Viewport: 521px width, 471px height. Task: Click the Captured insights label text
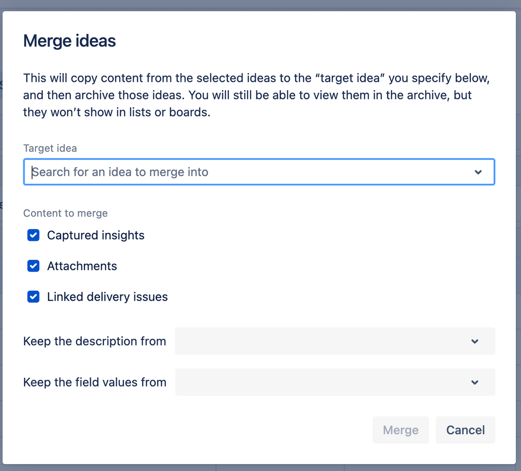(x=96, y=235)
